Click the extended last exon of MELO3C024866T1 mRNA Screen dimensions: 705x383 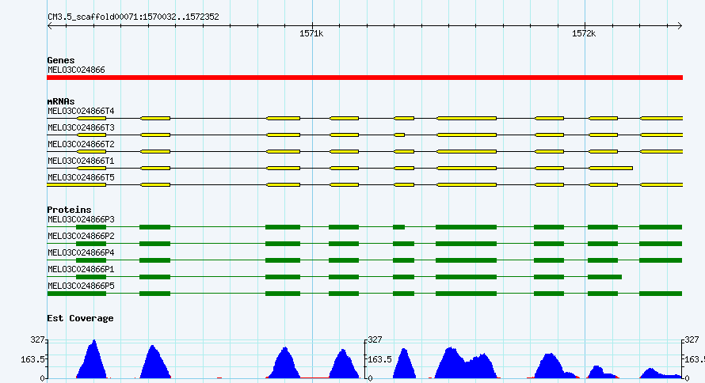pyautogui.click(x=611, y=168)
